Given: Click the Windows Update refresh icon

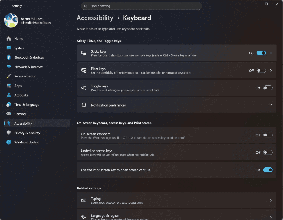Looking at the screenshot, I should point(9,142).
